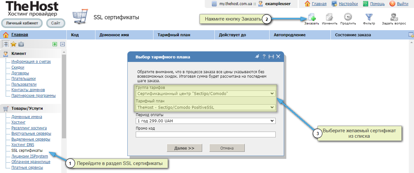Click the dialog width expand icon
This screenshot has height=173, width=414.
coord(271,56)
